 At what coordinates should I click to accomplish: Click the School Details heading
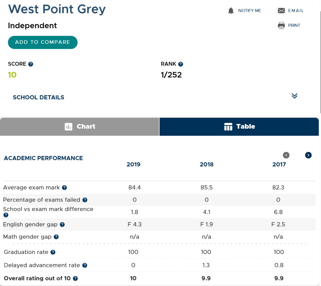(x=38, y=97)
